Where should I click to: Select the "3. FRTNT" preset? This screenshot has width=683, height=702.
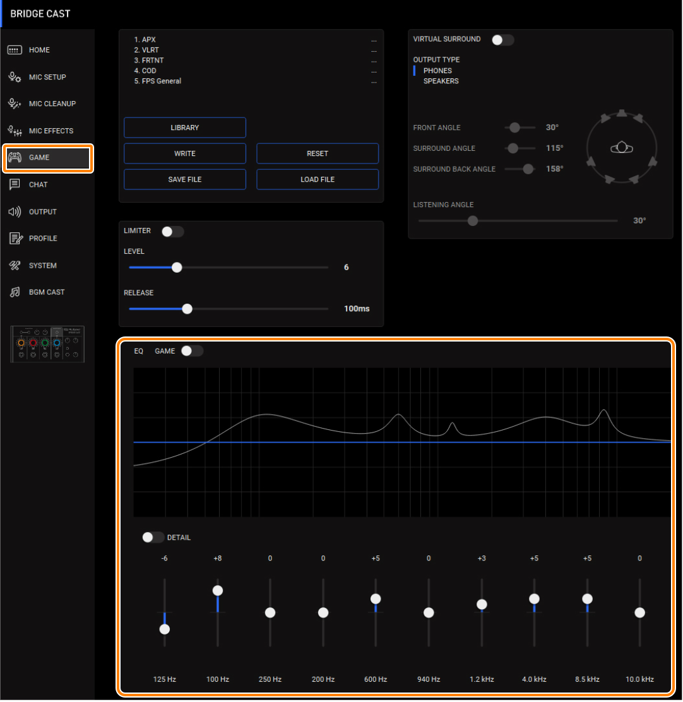click(148, 61)
